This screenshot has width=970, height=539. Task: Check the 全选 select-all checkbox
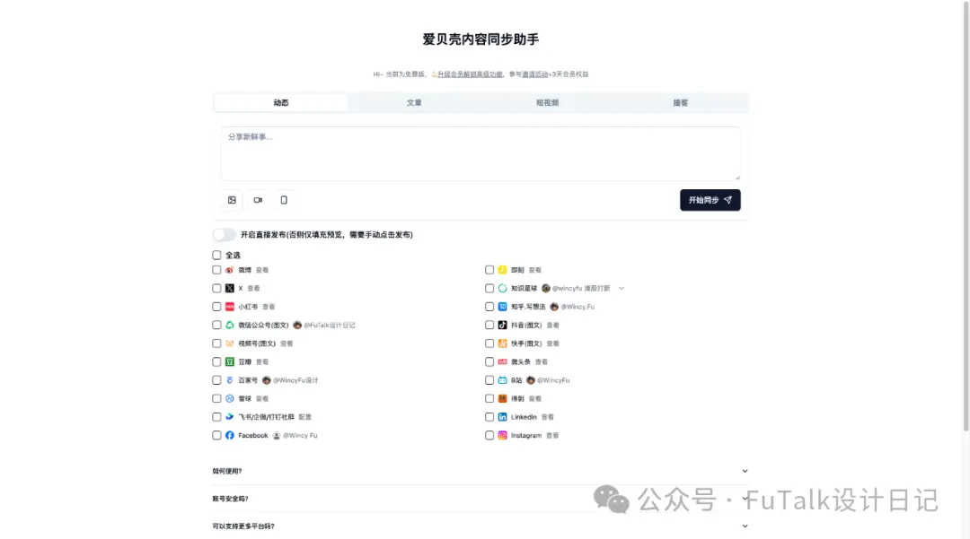coord(216,255)
